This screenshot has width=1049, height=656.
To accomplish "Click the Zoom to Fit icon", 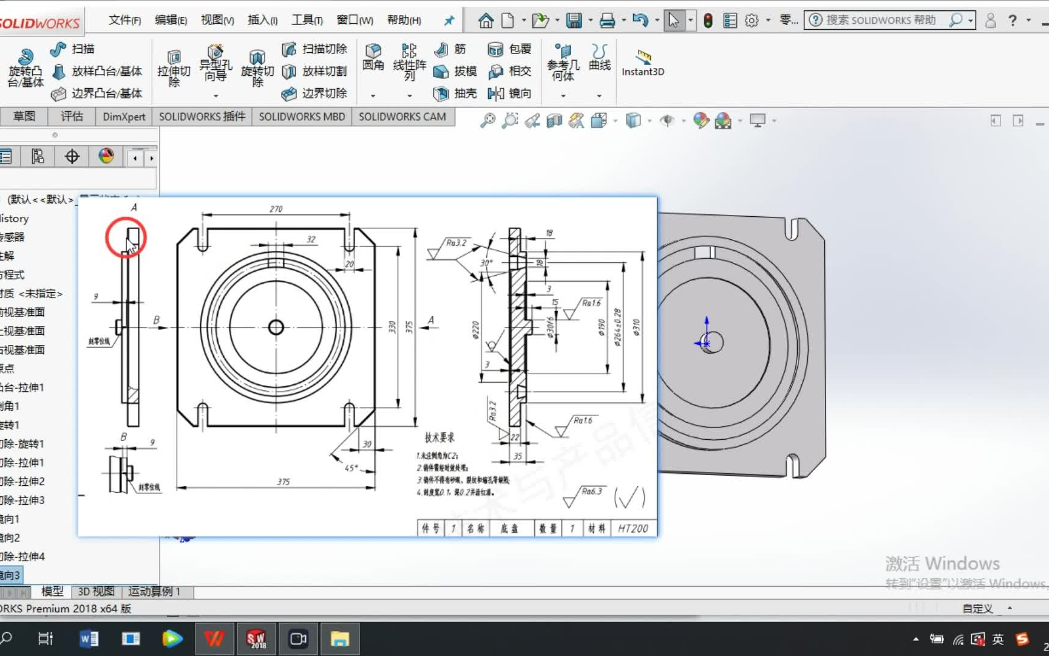I will [487, 120].
